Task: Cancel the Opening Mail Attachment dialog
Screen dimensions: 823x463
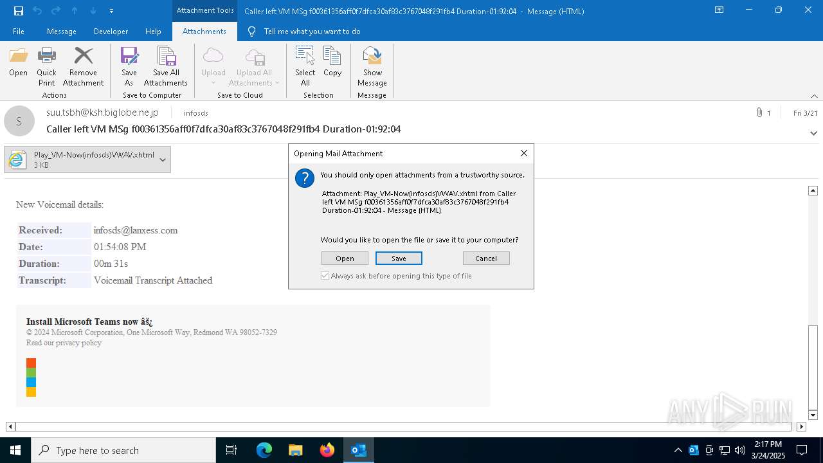Action: click(486, 258)
